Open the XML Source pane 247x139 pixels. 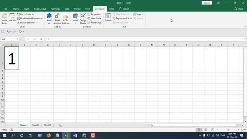pos(108,17)
